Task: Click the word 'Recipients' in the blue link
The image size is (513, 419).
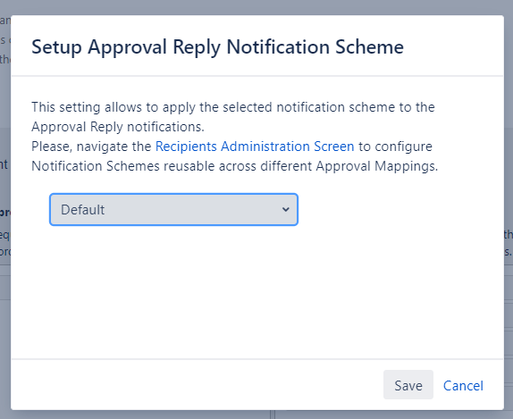Action: point(186,147)
